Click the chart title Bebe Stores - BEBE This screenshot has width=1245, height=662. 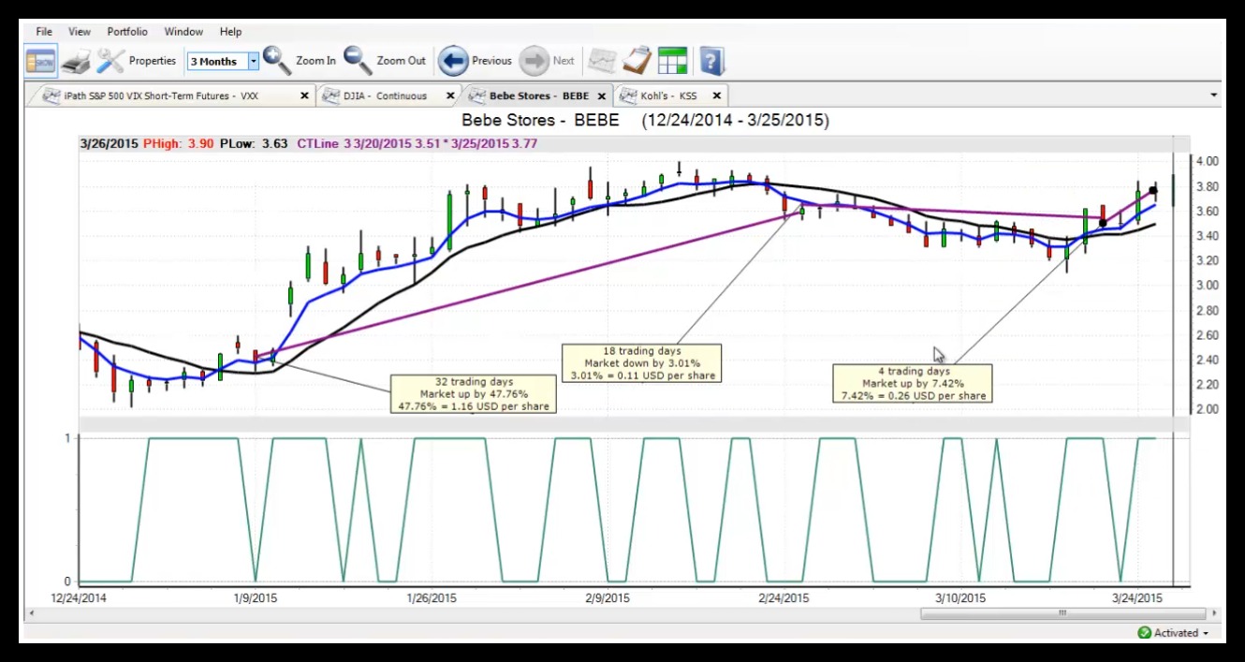tap(541, 120)
